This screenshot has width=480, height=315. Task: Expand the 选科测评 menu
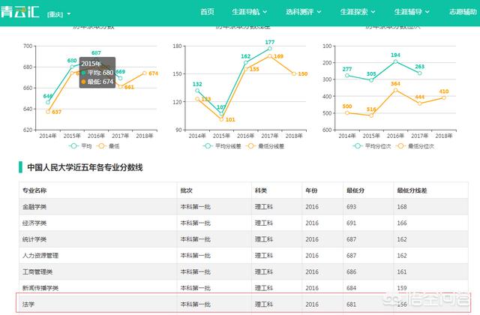303,12
